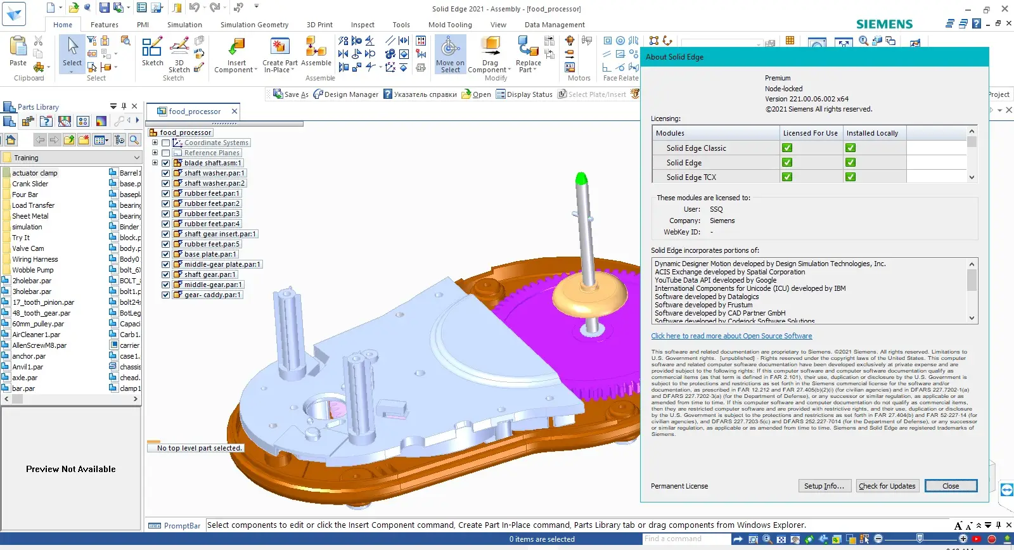Select the Wobble Pump folder

click(x=32, y=270)
